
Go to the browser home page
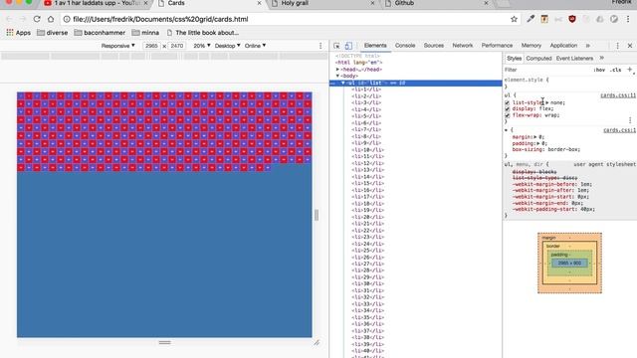pos(51,19)
